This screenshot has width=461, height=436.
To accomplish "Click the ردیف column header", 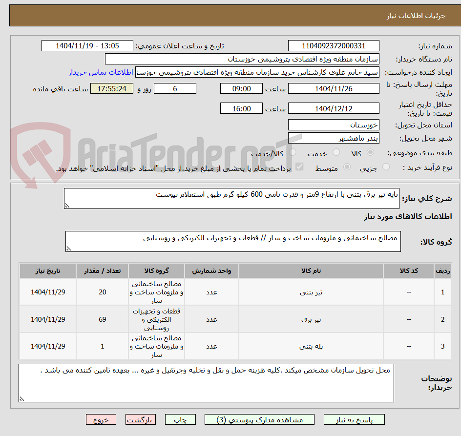I will pos(442,271).
